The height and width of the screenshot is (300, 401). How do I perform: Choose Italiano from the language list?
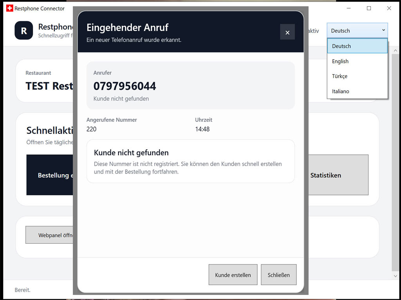pos(357,91)
